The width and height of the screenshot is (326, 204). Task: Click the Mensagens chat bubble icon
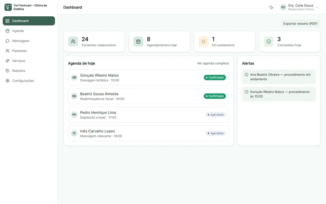point(7,41)
